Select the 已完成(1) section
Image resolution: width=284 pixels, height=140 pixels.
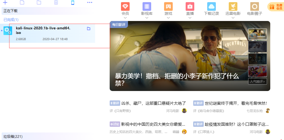coord(11,20)
